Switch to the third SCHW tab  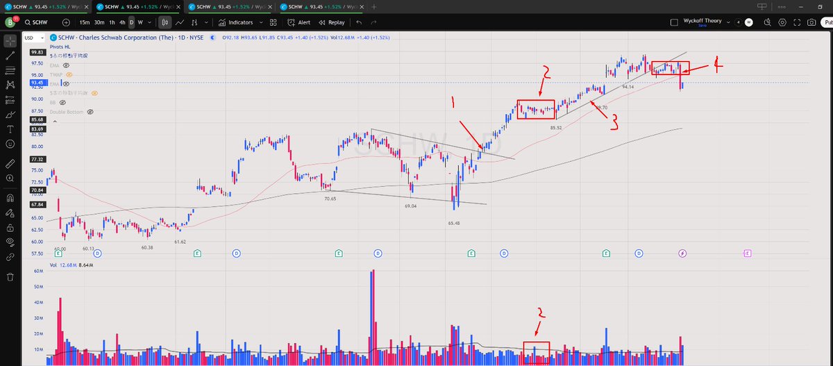(x=229, y=6)
